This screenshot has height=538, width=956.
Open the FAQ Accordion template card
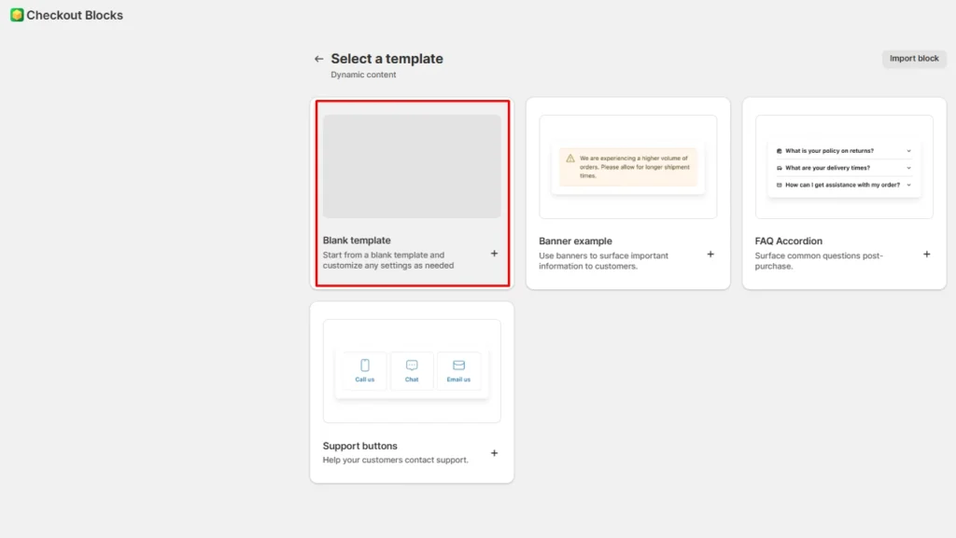pos(843,193)
